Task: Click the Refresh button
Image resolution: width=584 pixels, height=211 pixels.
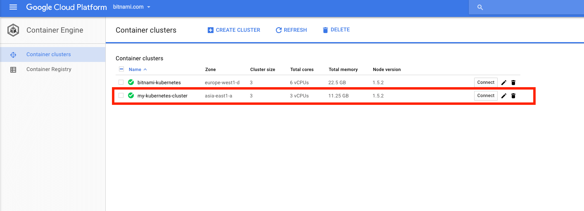Action: (291, 30)
